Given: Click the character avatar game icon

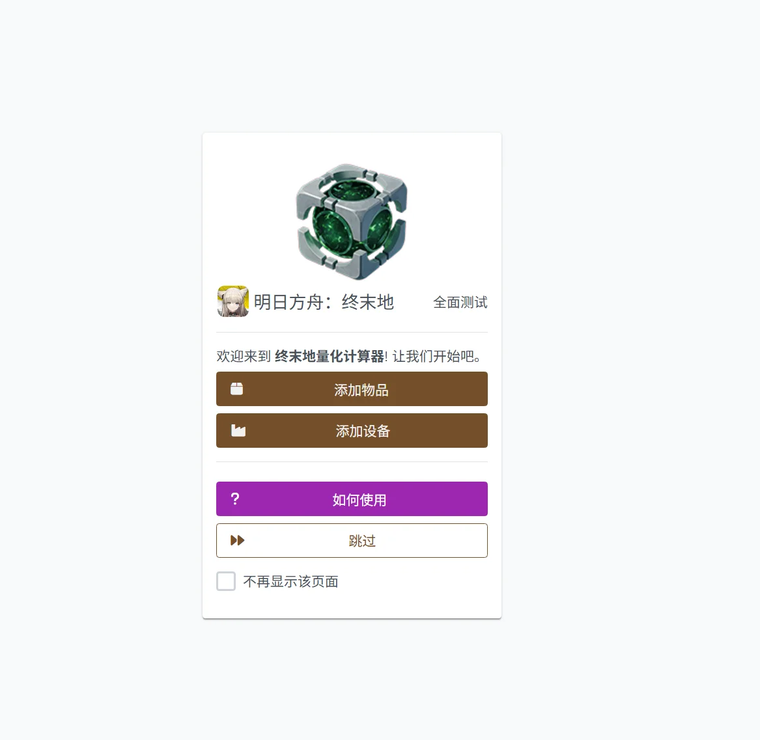Looking at the screenshot, I should tap(233, 301).
